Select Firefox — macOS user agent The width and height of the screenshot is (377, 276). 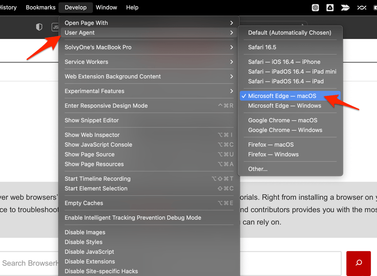(x=290, y=144)
